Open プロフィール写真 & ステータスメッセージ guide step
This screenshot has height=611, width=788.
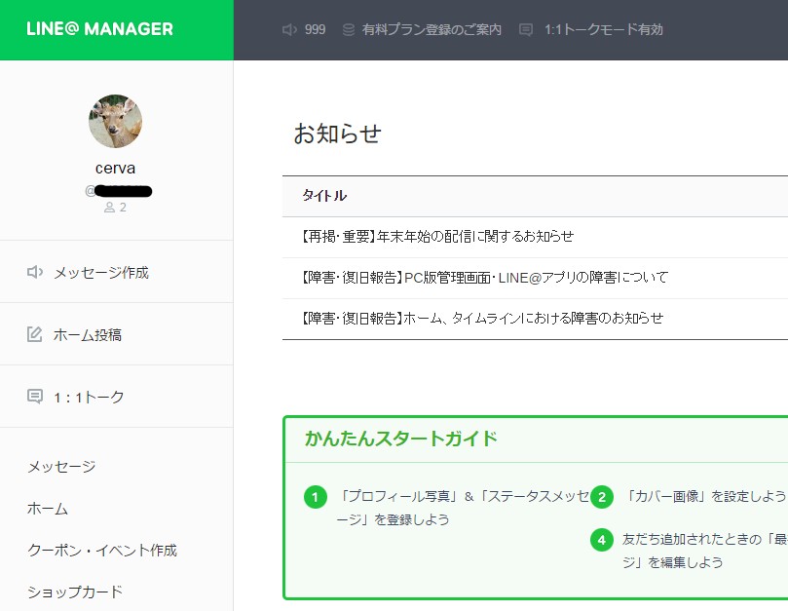pyautogui.click(x=463, y=508)
